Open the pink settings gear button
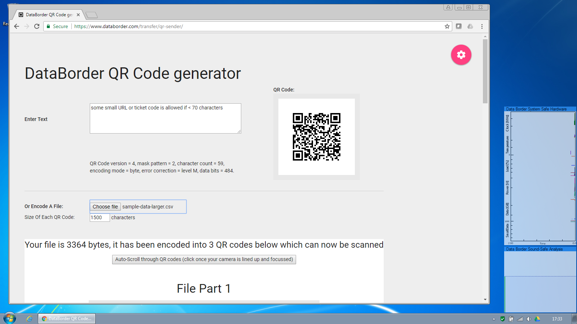The height and width of the screenshot is (324, 577). click(461, 55)
